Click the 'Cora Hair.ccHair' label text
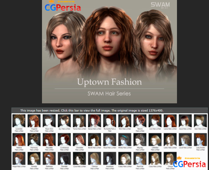209x170 pixels. [x=79, y=167]
